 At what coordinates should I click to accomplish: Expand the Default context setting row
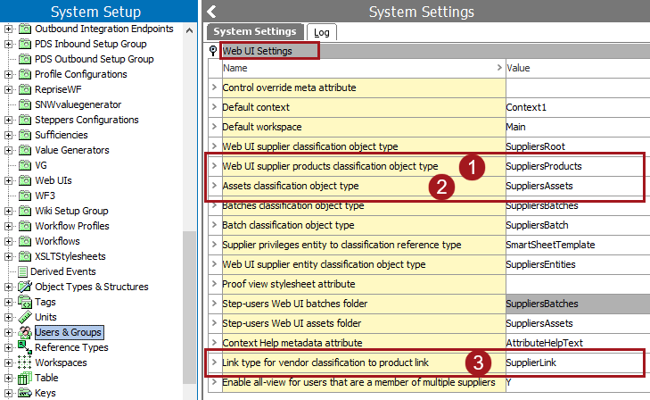coord(214,107)
